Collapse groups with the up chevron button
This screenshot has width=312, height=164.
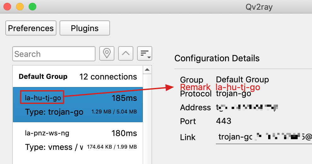click(126, 53)
